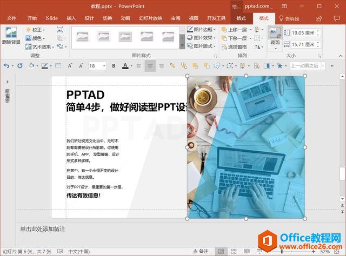The image size is (346, 256).
Task: Toggle left text alignment
Action: (x=138, y=66)
